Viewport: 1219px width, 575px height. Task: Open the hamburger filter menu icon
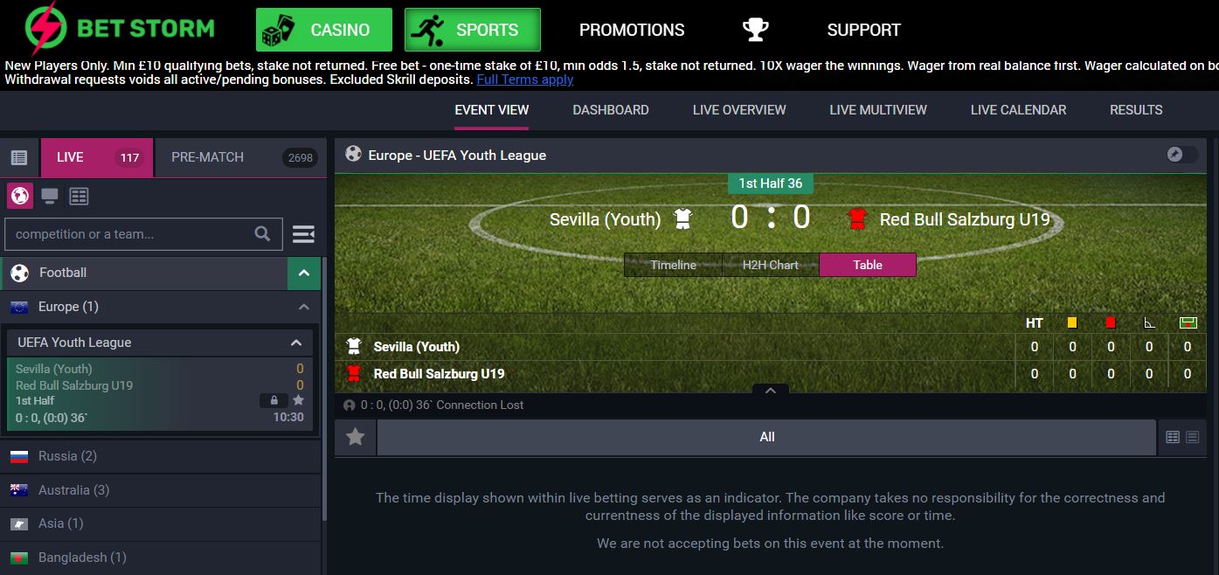click(303, 234)
